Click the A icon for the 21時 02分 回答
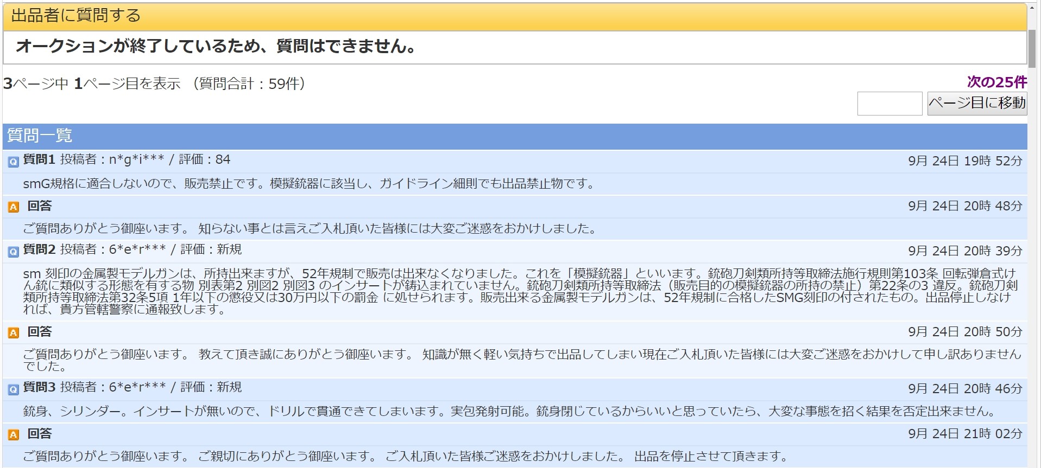Screen dimensions: 1041x468 pyautogui.click(x=14, y=434)
